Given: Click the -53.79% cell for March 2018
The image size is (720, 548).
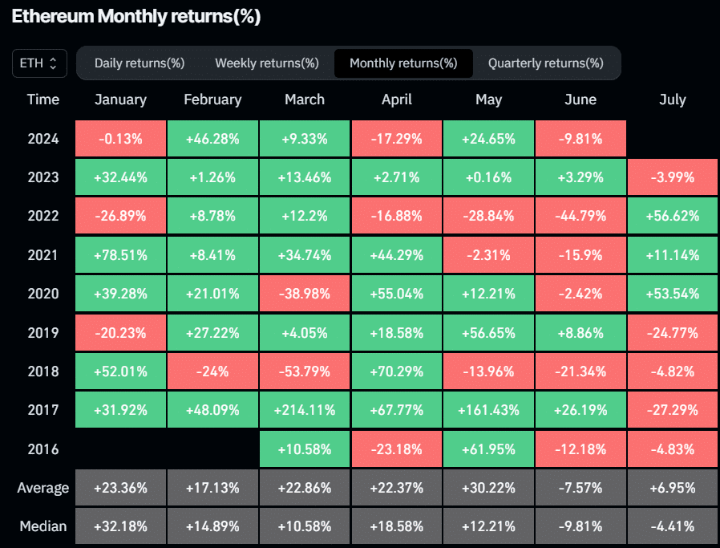Looking at the screenshot, I should click(x=305, y=371).
